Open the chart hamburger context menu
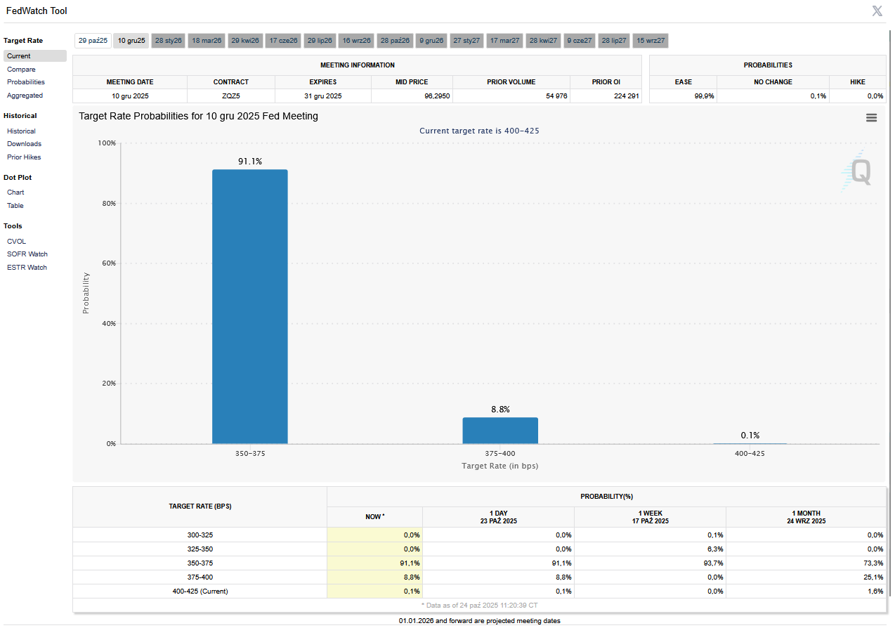The image size is (895, 628). (x=871, y=118)
